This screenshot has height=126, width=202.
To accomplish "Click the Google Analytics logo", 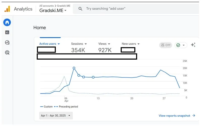I will 7,9.
